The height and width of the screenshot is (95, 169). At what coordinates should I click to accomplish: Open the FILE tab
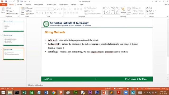pos(3,5)
